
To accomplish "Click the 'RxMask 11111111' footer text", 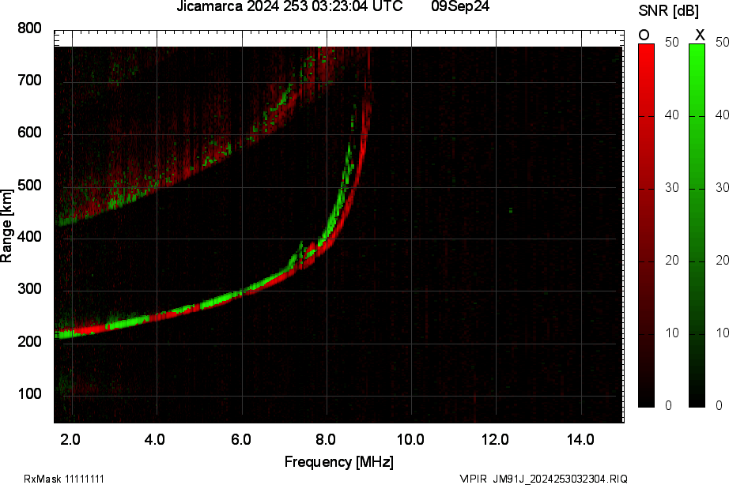I will (64, 479).
